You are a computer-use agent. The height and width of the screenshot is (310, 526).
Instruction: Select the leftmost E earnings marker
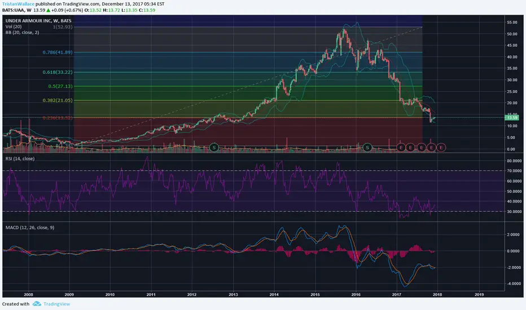(400, 148)
